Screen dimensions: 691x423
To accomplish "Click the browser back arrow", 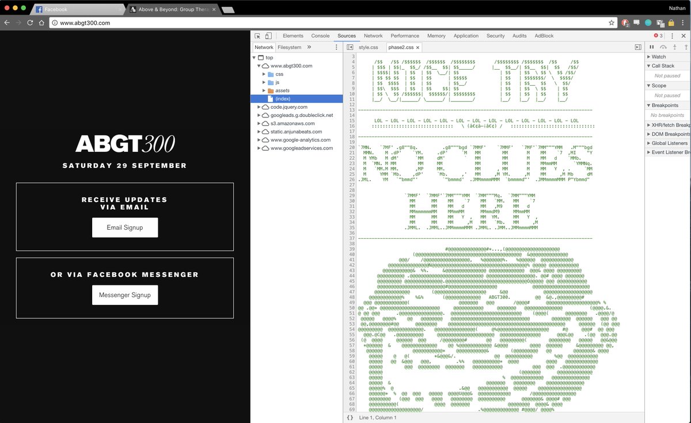I will point(7,22).
